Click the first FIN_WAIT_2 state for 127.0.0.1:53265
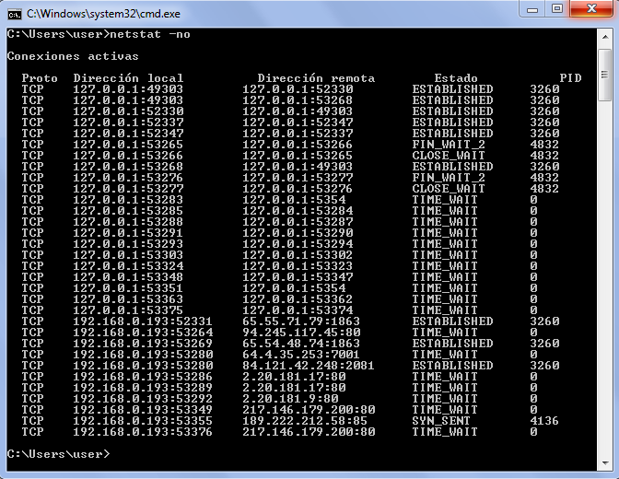 click(449, 145)
